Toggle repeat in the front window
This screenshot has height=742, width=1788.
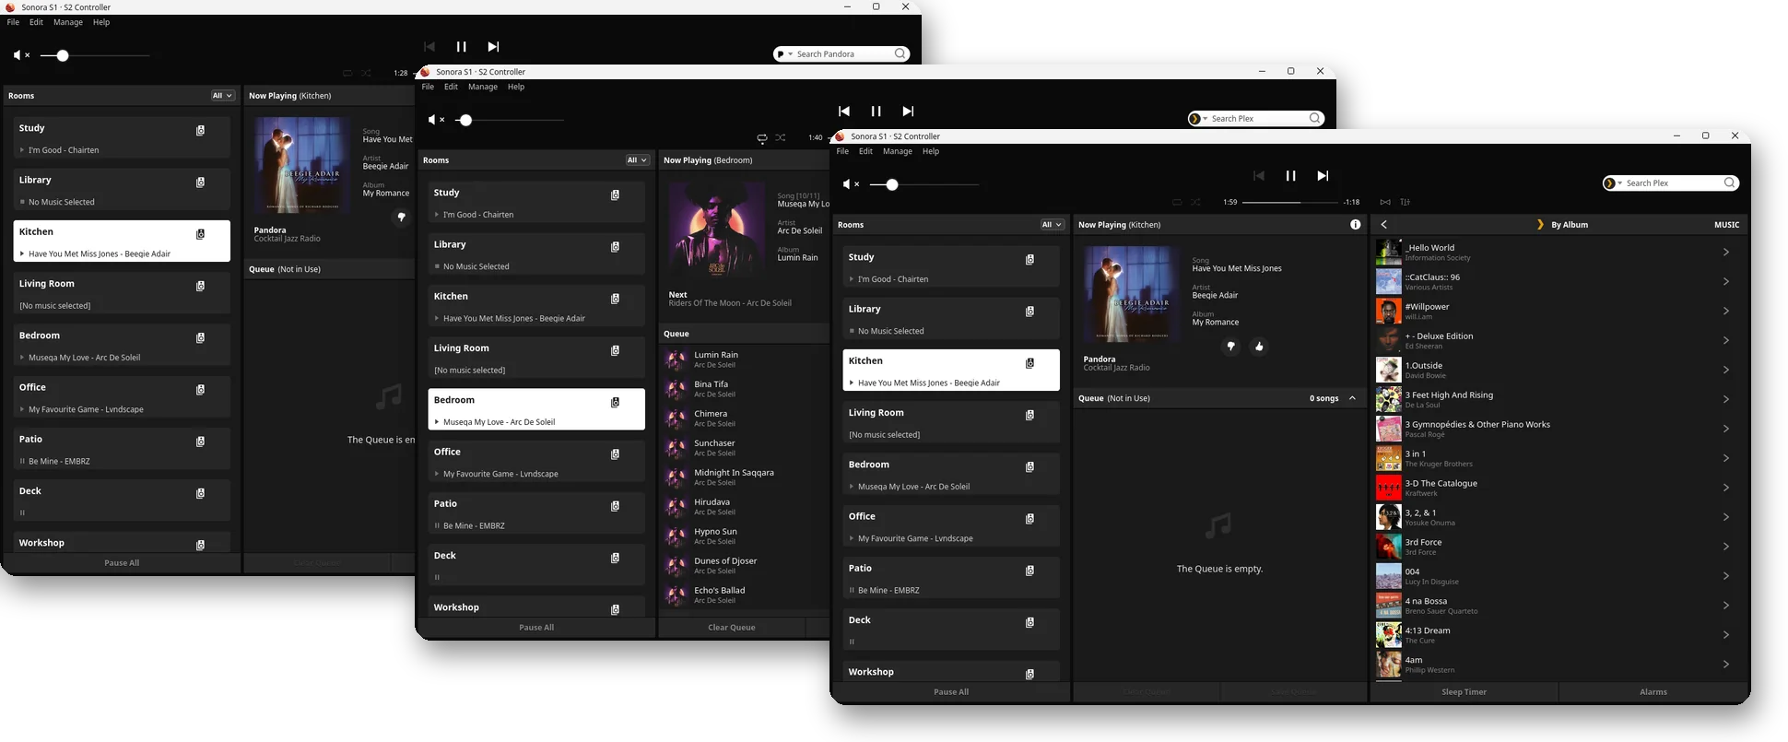(x=1177, y=202)
